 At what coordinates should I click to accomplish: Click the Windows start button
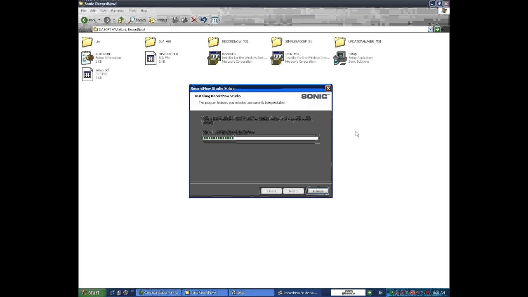pyautogui.click(x=92, y=293)
